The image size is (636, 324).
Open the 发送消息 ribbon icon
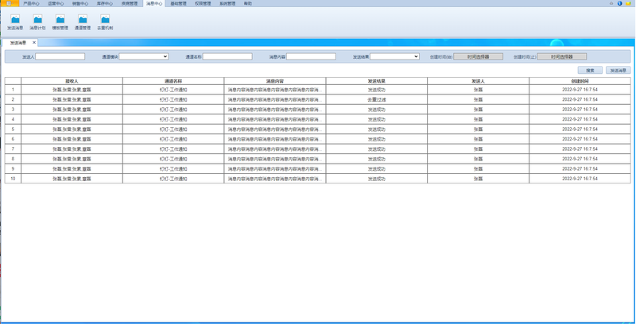[x=15, y=22]
